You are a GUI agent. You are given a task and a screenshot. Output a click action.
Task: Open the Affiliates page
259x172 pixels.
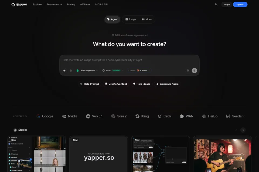[x=85, y=5]
